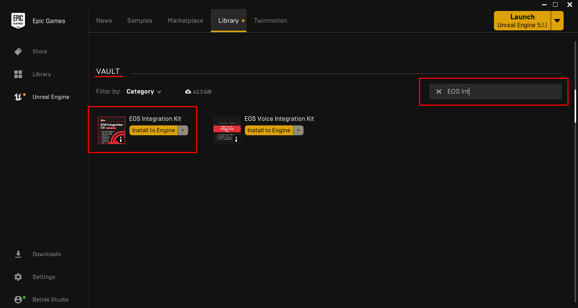Click the EOS Voice Integration Kit thumbnail
This screenshot has width=578, height=308.
[x=226, y=130]
